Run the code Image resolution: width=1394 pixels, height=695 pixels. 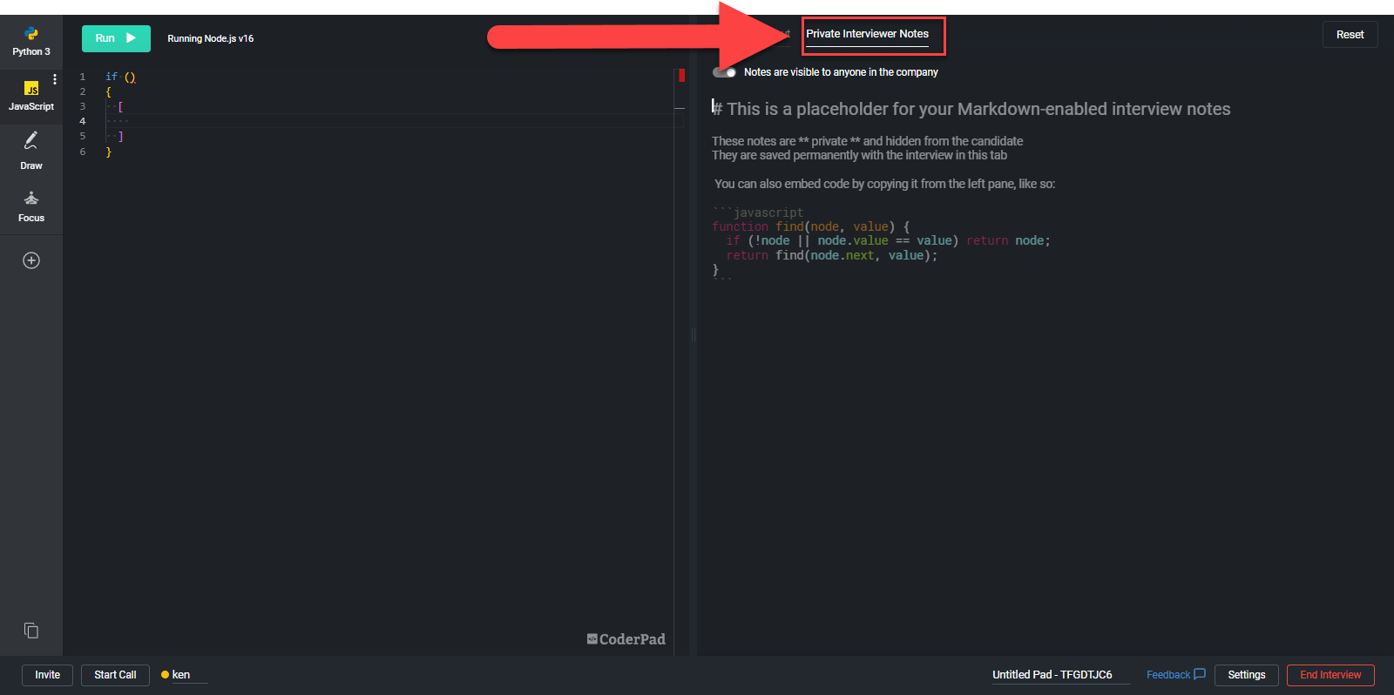pos(116,38)
